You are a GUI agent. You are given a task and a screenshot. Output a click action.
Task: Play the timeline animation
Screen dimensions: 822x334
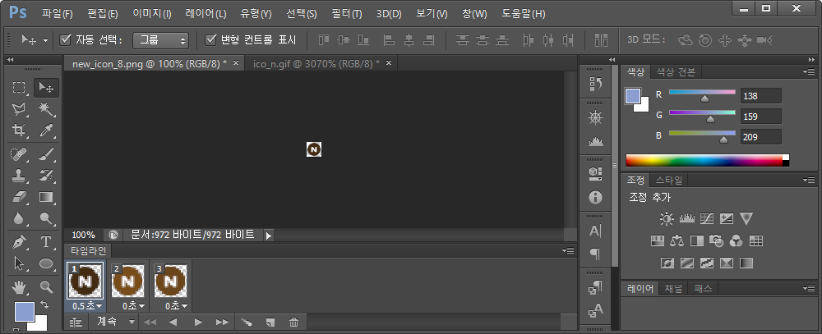point(198,322)
